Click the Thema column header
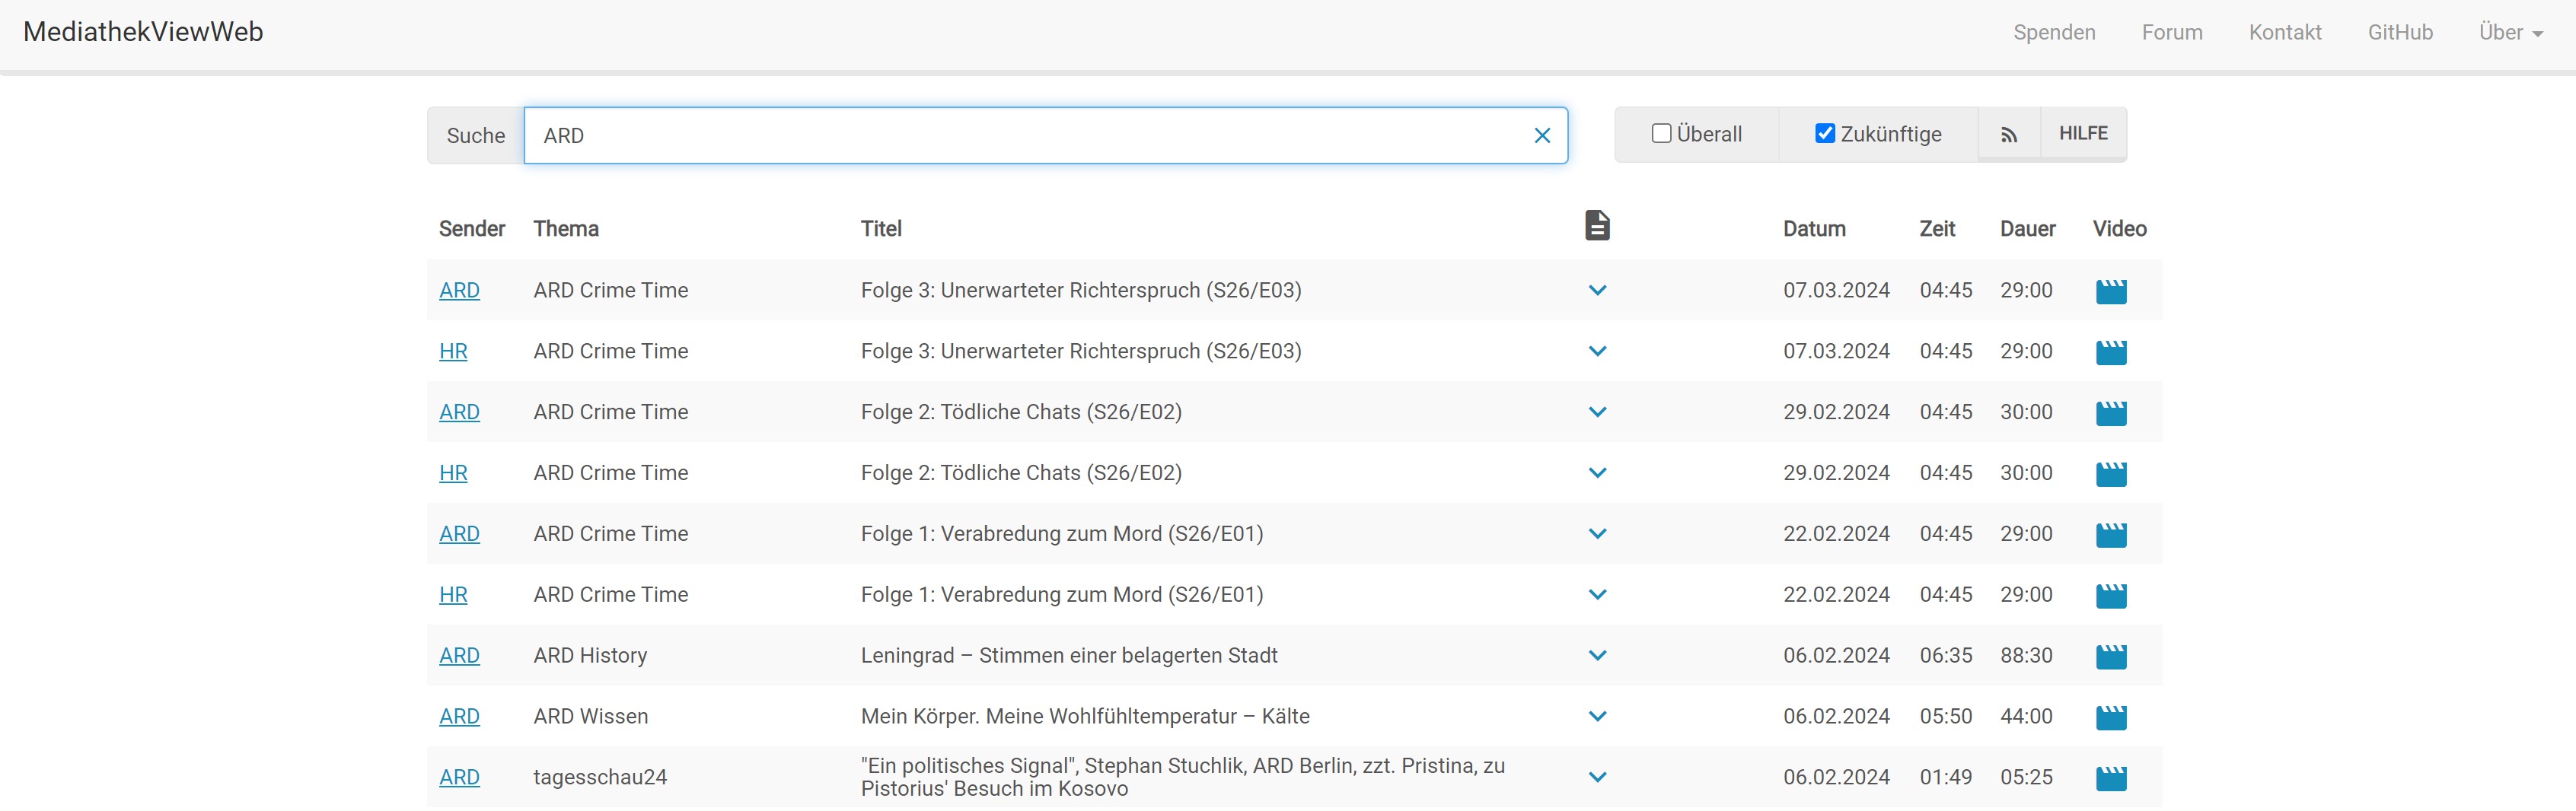2576x811 pixels. click(566, 229)
